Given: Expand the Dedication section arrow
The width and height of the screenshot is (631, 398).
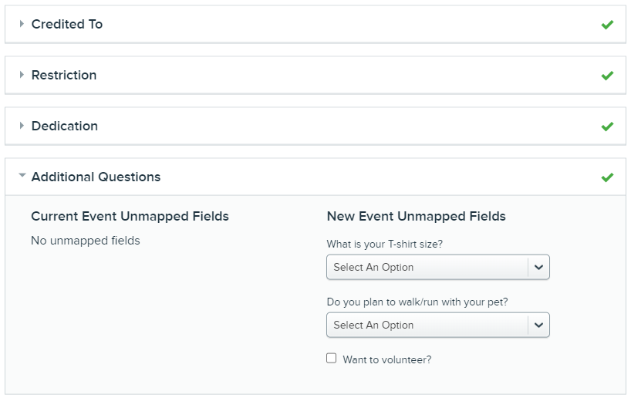Looking at the screenshot, I should point(22,126).
